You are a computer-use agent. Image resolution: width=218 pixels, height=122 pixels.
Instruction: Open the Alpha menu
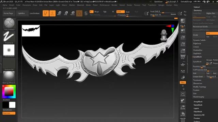pyautogui.click(x=5, y=5)
